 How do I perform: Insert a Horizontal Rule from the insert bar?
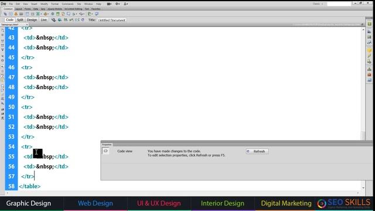click(x=21, y=14)
